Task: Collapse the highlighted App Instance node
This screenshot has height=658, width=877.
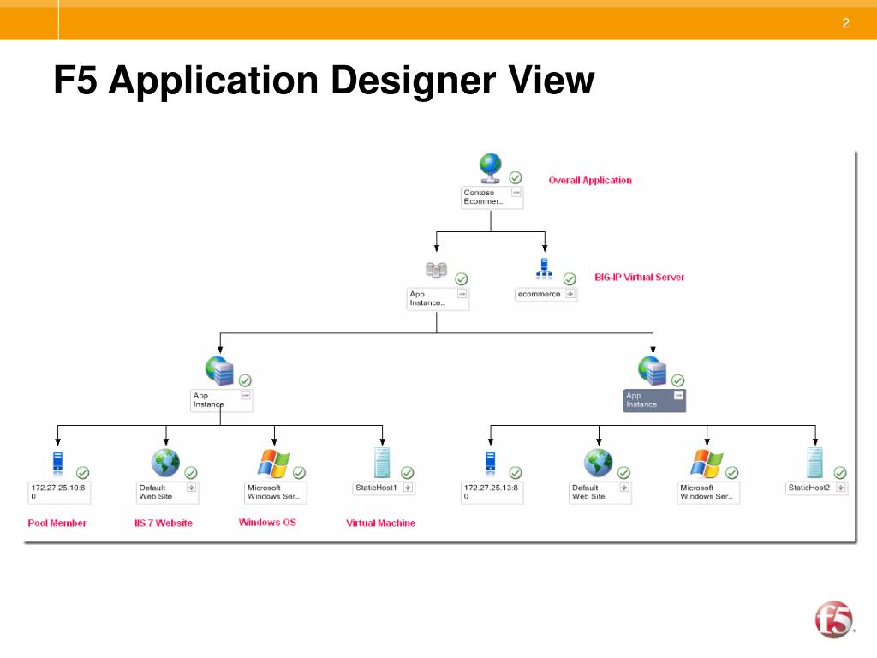Action: [x=678, y=395]
